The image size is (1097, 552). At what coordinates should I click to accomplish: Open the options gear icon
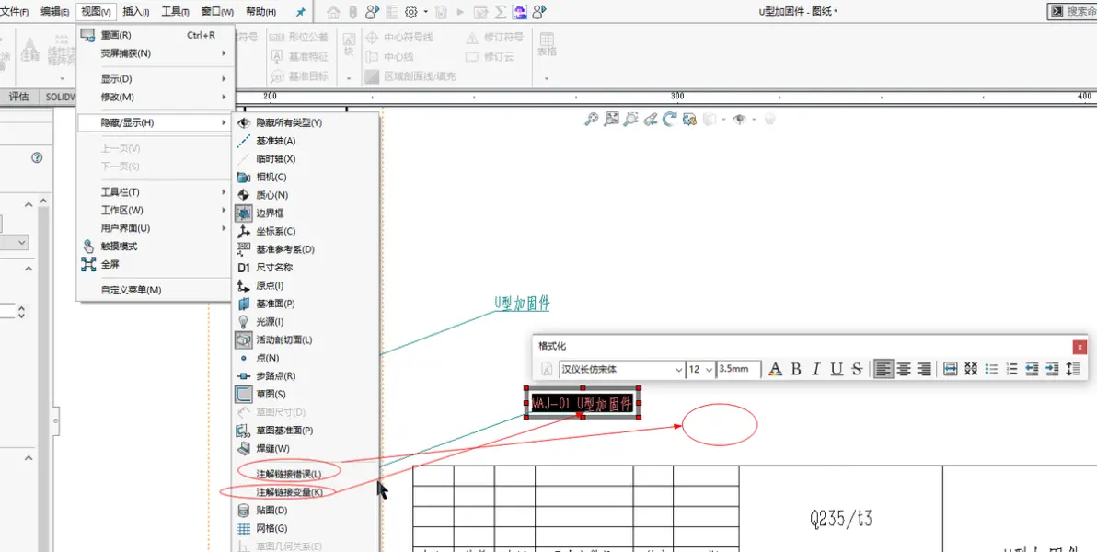[x=411, y=12]
